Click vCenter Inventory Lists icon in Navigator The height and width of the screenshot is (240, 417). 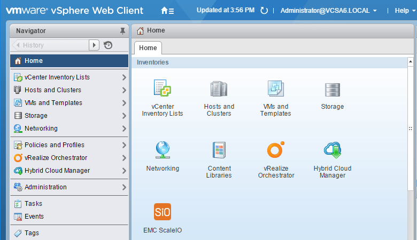(x=18, y=77)
